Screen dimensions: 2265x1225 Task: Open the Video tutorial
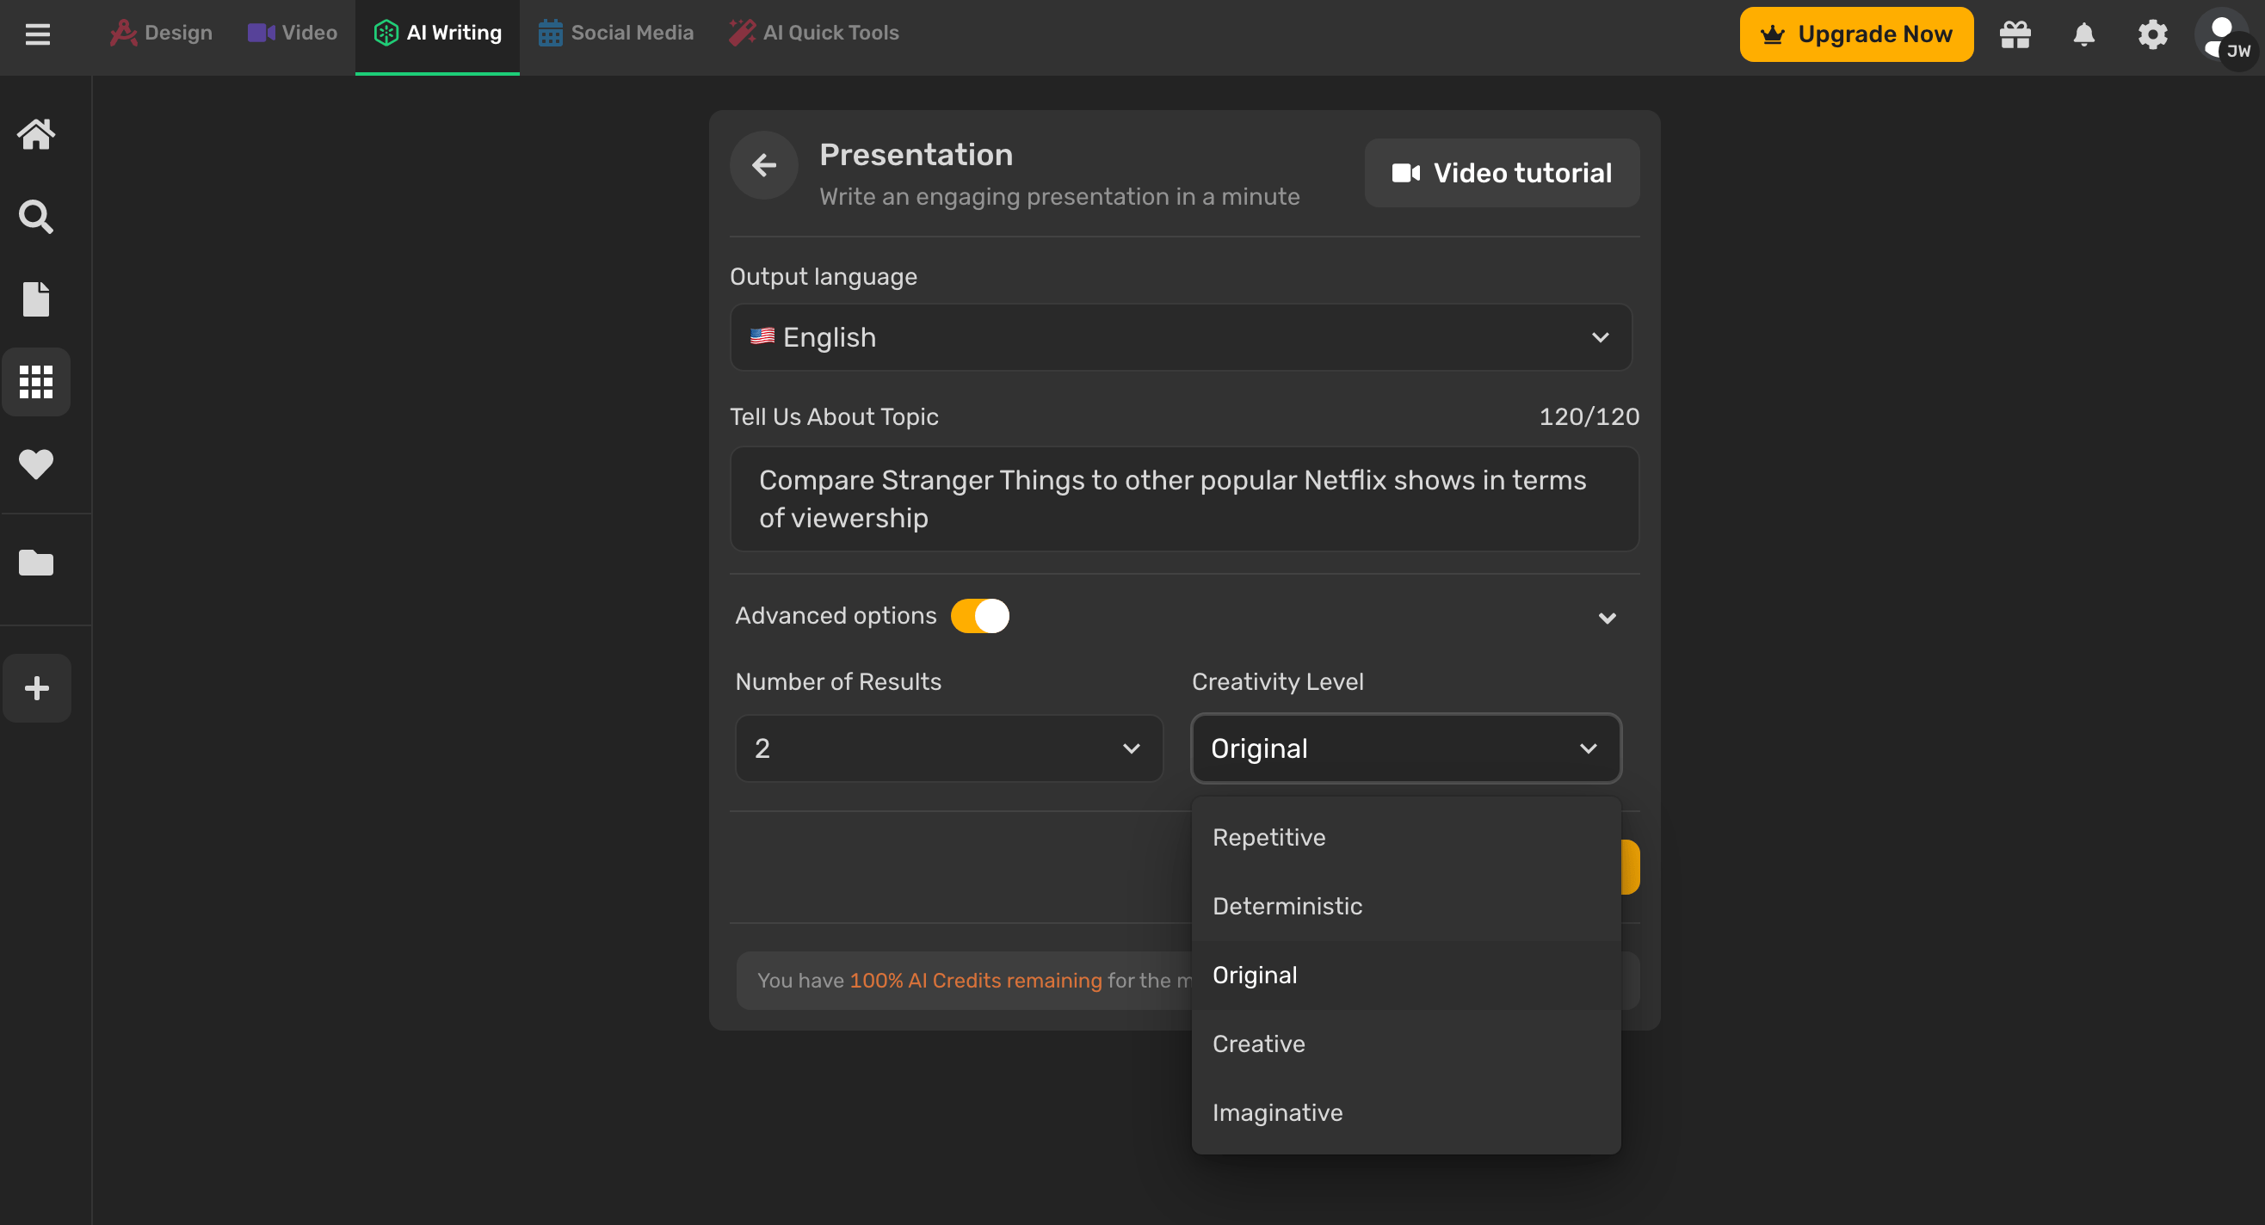coord(1501,173)
